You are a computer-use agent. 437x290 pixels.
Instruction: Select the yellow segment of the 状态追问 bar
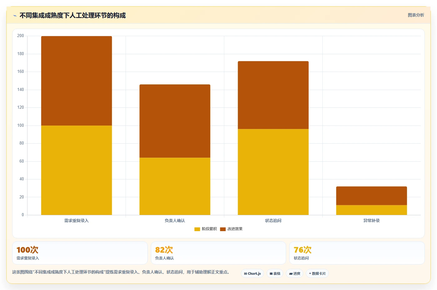coord(273,172)
